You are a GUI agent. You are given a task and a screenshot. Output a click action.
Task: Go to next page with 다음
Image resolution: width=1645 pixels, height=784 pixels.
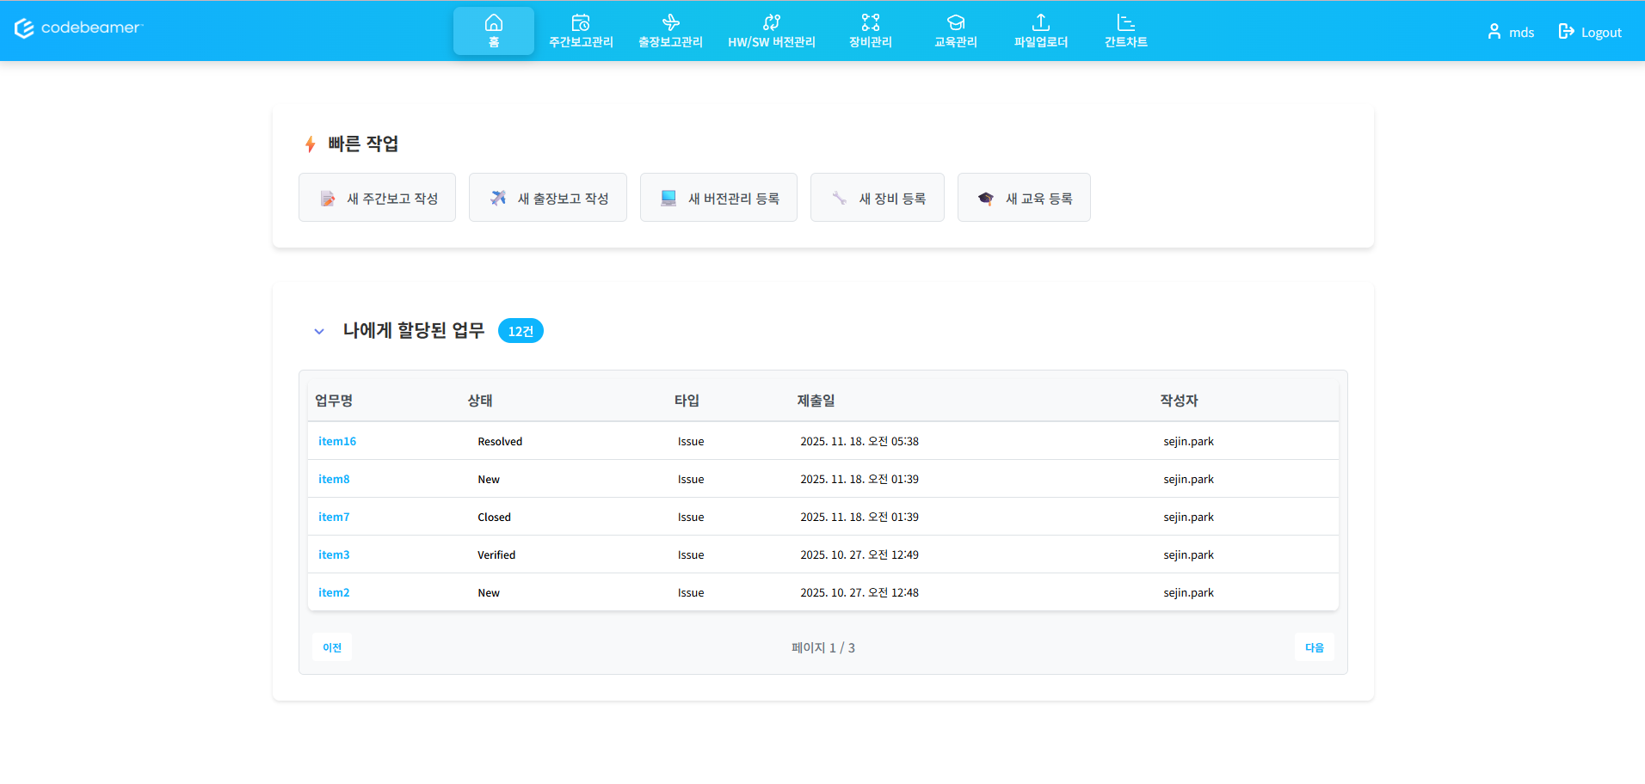(x=1314, y=646)
